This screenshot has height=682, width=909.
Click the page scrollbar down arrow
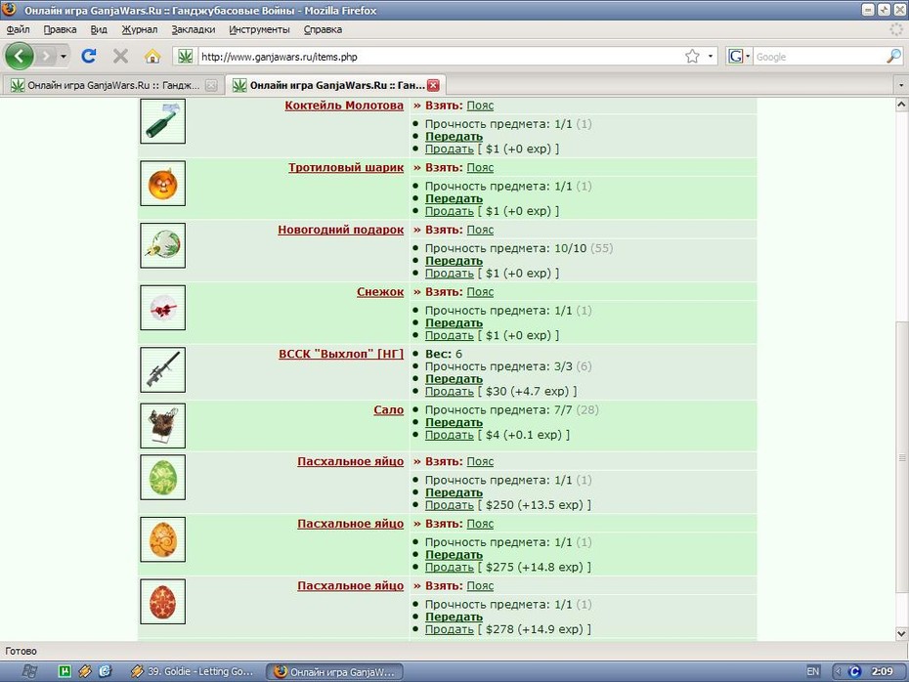click(x=901, y=634)
